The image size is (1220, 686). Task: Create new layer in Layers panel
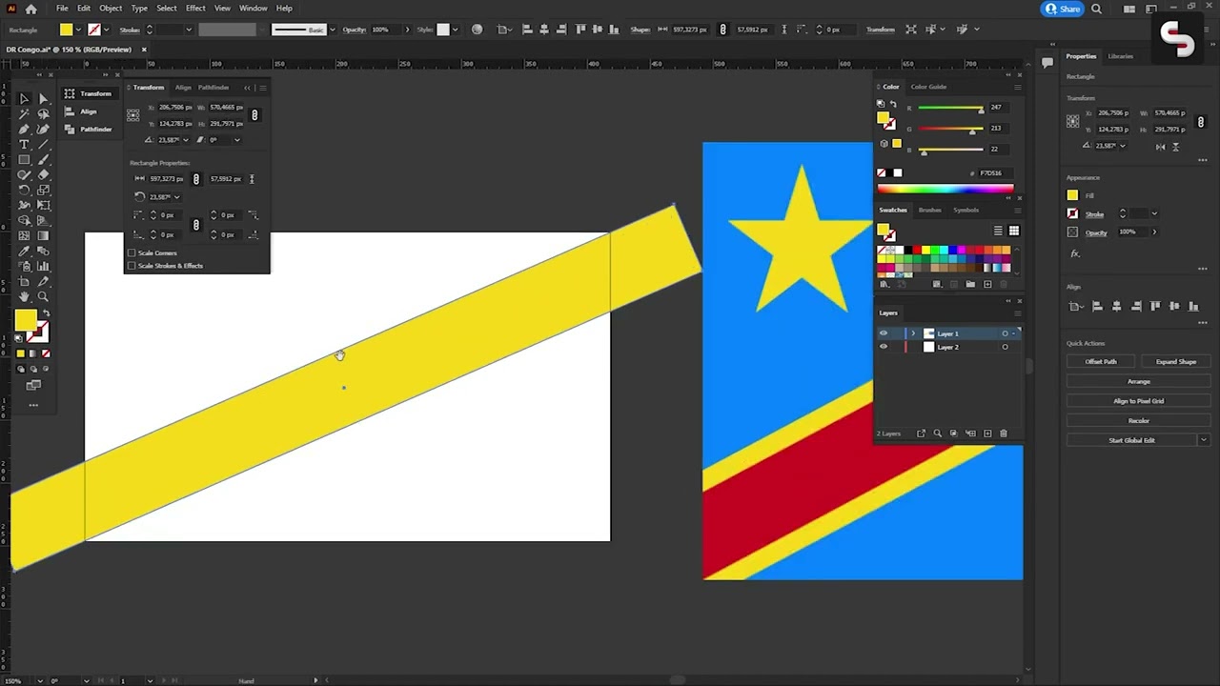point(987,434)
